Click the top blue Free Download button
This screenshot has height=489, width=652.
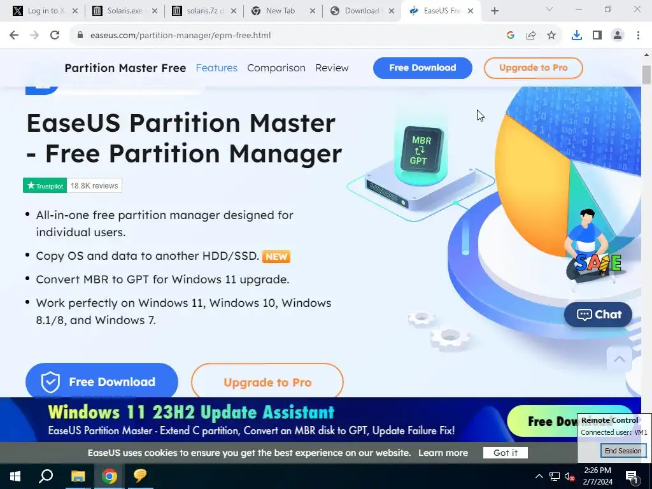coord(423,67)
